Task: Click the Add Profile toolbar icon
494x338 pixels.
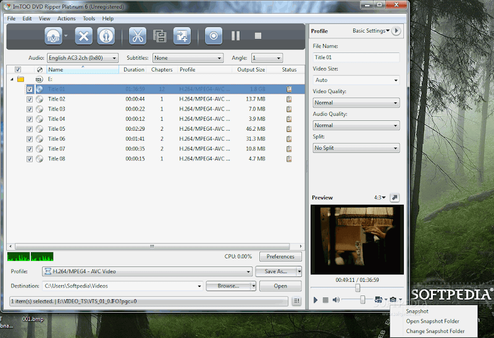Action: [x=182, y=36]
